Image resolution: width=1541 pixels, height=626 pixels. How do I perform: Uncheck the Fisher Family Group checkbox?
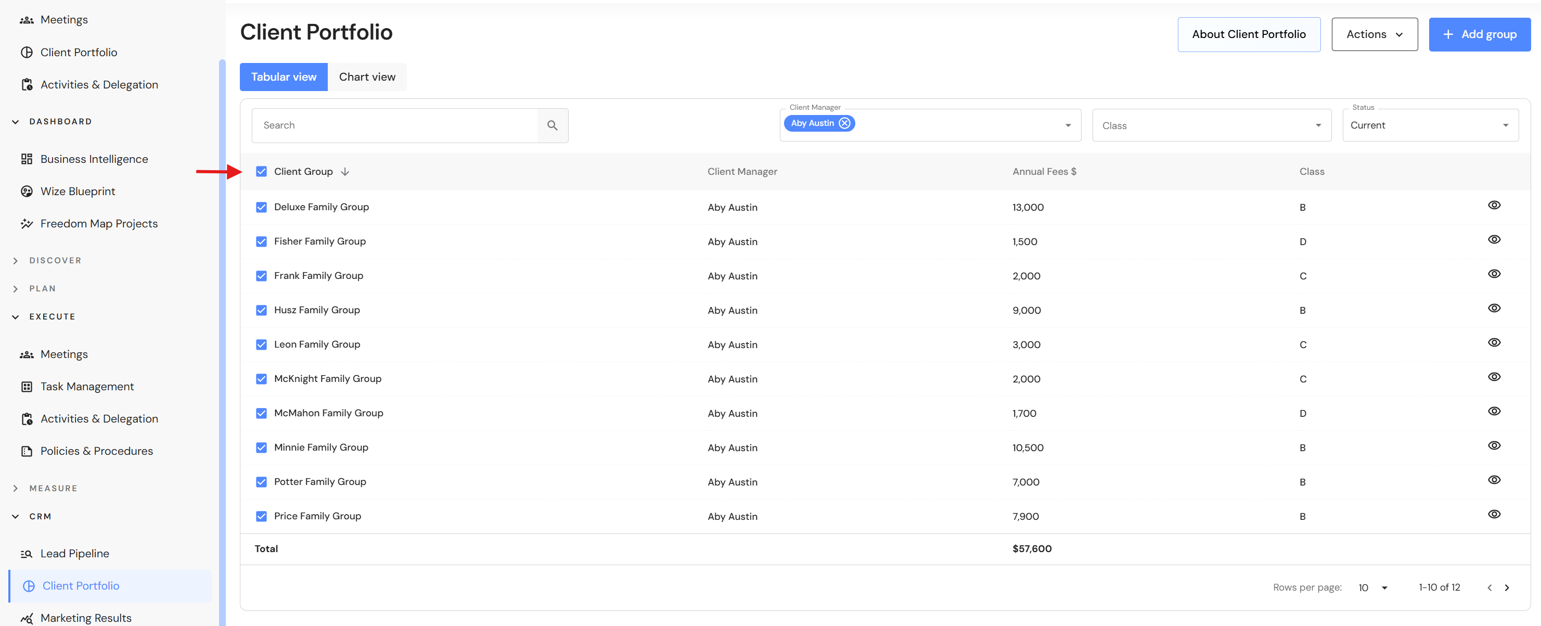pos(261,241)
